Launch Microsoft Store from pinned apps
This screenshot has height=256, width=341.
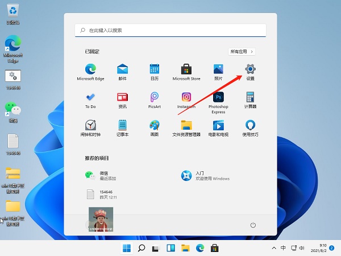point(186,72)
